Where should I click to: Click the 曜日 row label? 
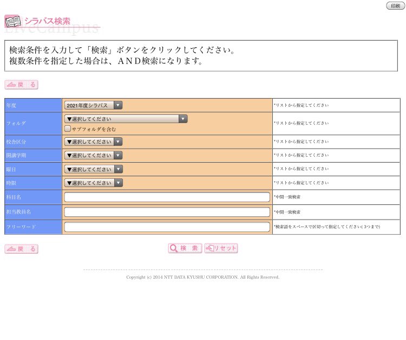click(11, 169)
